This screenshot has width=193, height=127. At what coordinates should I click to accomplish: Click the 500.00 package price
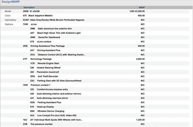tap(141, 46)
